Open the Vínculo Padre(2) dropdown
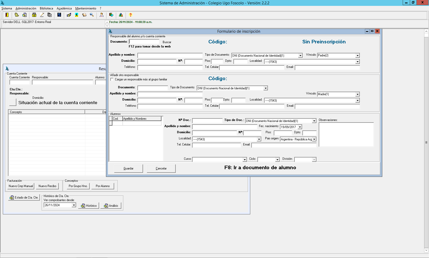 [x=357, y=55]
